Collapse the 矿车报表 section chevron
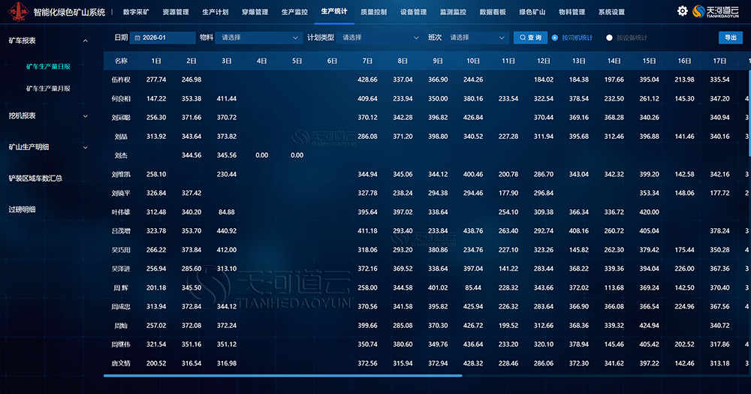This screenshot has height=394, width=751. pos(86,41)
